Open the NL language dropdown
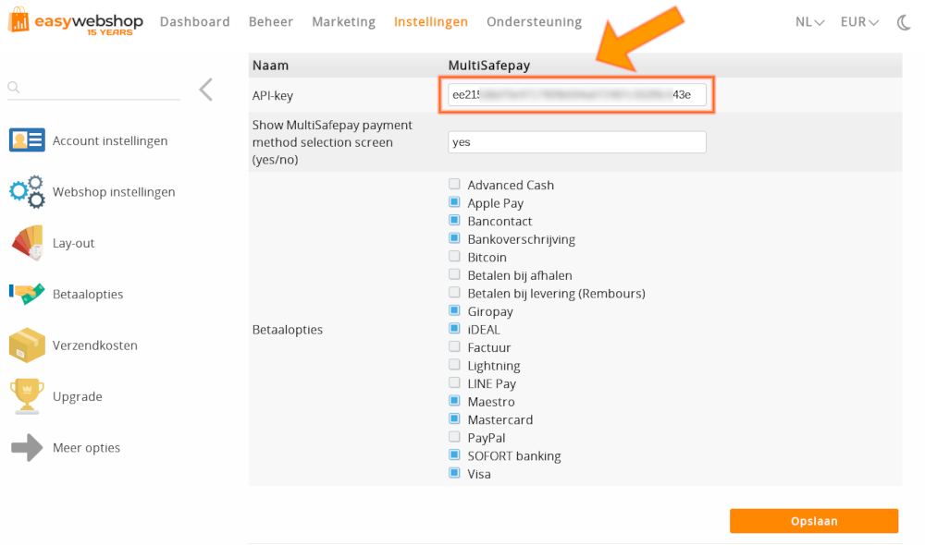 pyautogui.click(x=808, y=21)
